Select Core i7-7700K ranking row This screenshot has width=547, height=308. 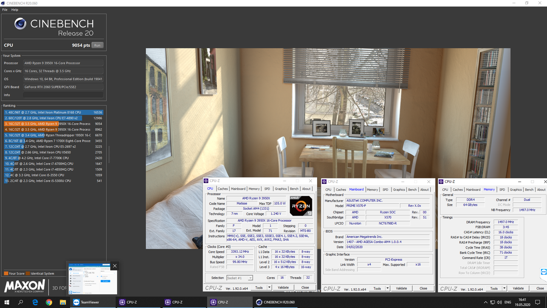pyautogui.click(x=53, y=158)
